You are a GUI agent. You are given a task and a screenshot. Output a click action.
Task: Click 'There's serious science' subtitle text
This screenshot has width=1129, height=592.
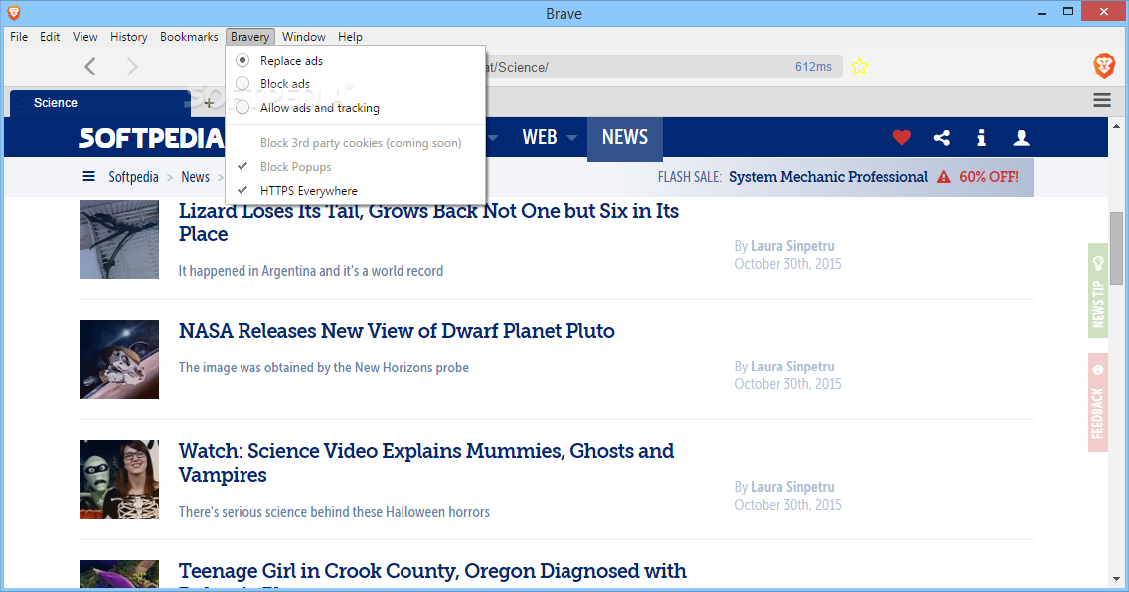pyautogui.click(x=334, y=512)
